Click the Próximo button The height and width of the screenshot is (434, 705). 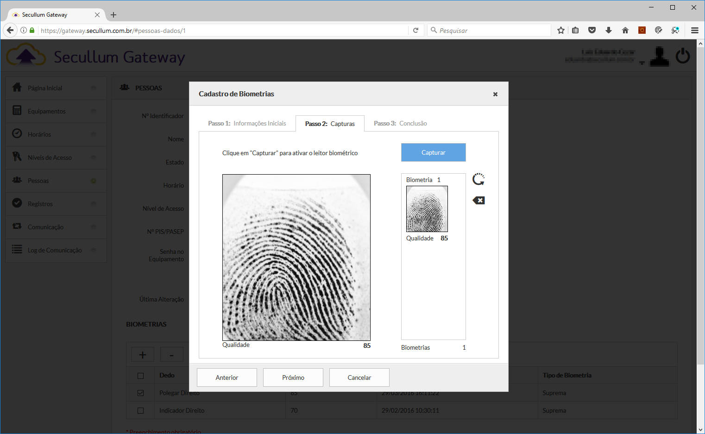click(293, 377)
